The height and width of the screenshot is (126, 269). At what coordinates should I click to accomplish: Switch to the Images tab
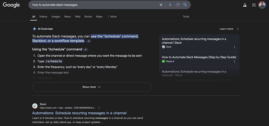coord(56,17)
